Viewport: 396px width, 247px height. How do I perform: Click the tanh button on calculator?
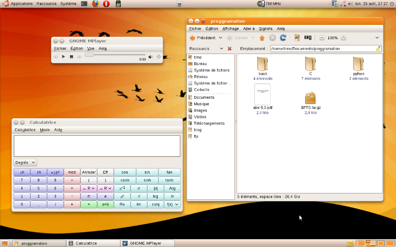169,180
